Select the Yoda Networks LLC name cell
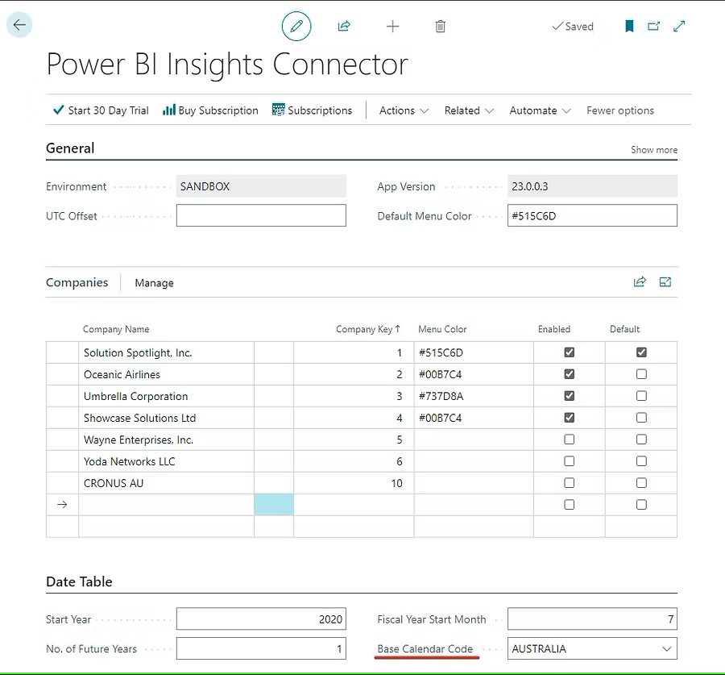 [x=167, y=461]
